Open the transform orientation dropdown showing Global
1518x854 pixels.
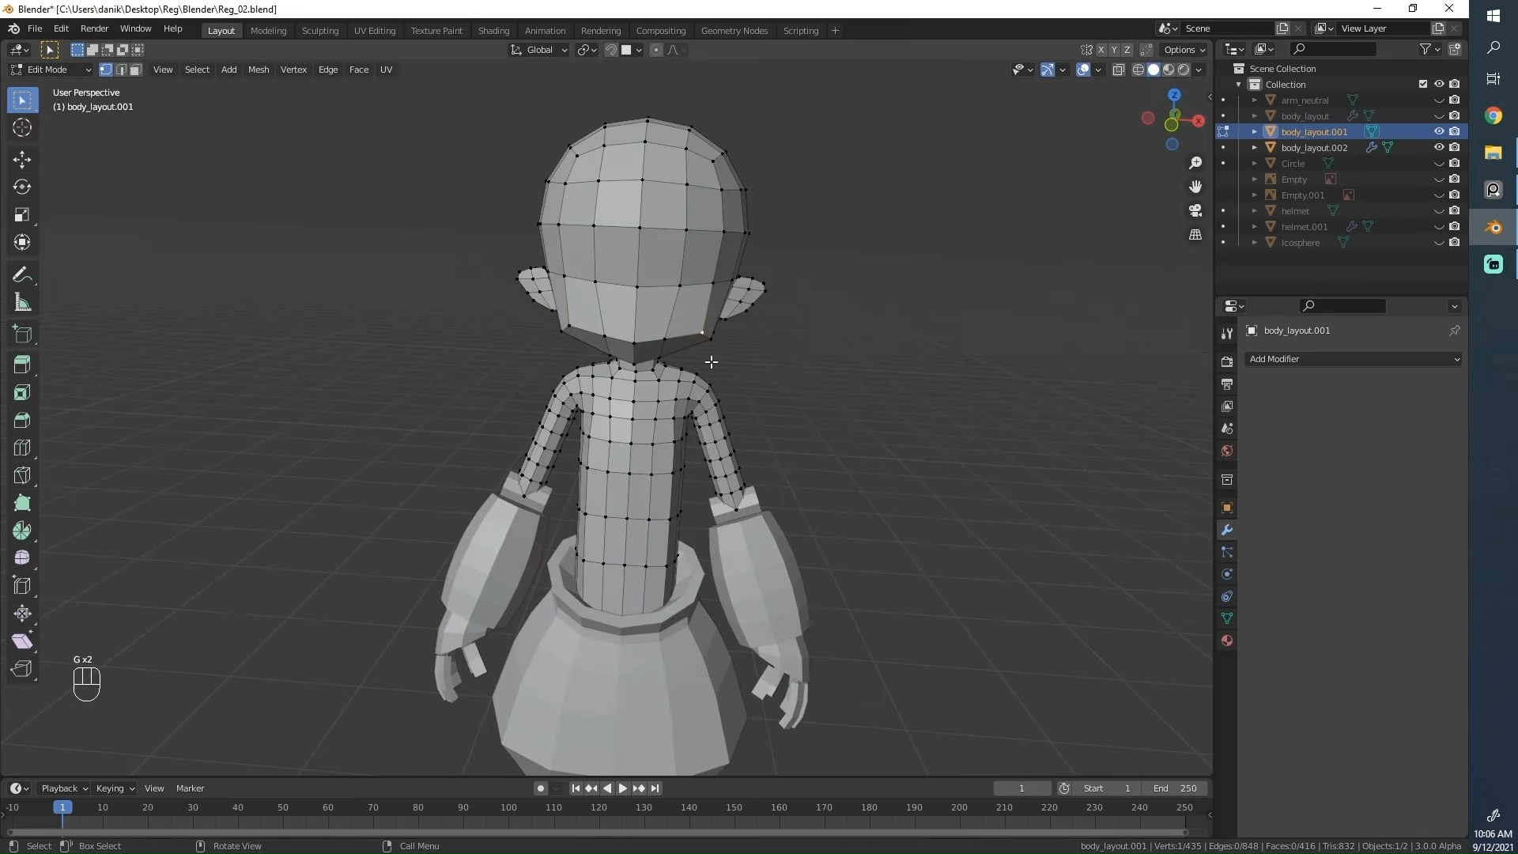(x=538, y=49)
